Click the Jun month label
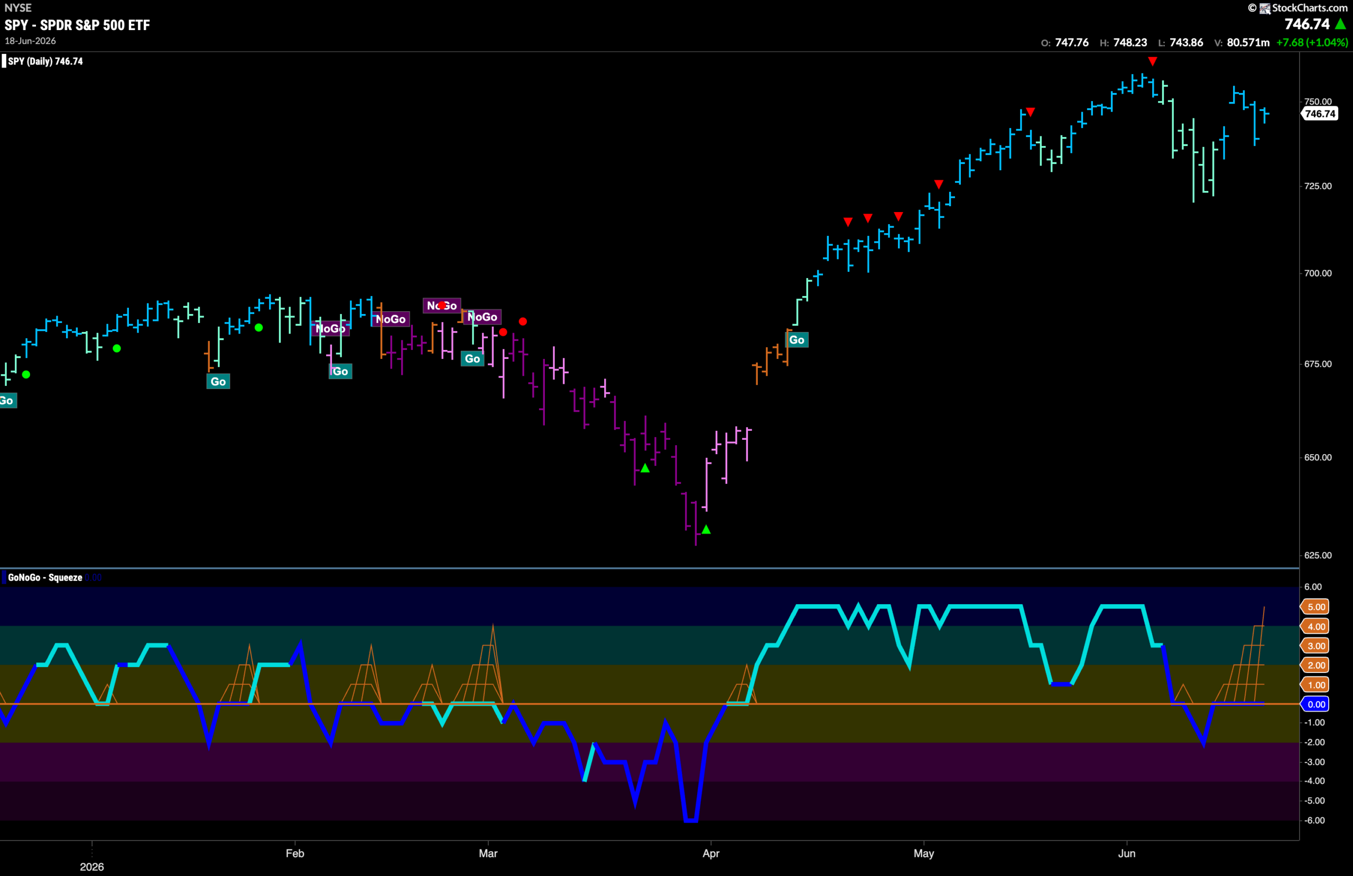This screenshot has width=1353, height=876. pos(1127,853)
